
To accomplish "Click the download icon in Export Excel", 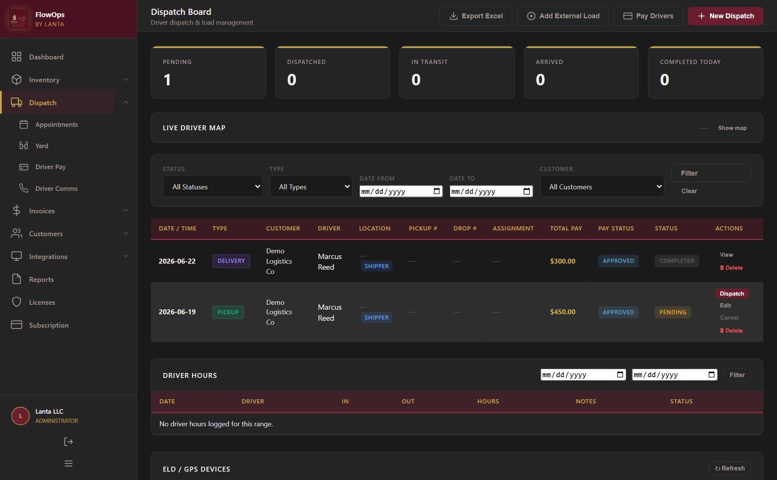I will 453,16.
